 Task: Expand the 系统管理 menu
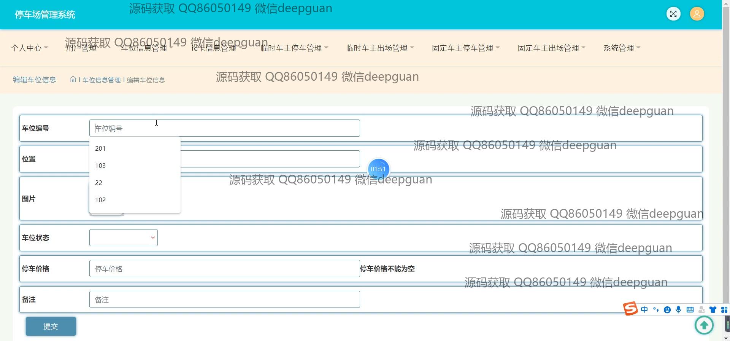[622, 48]
